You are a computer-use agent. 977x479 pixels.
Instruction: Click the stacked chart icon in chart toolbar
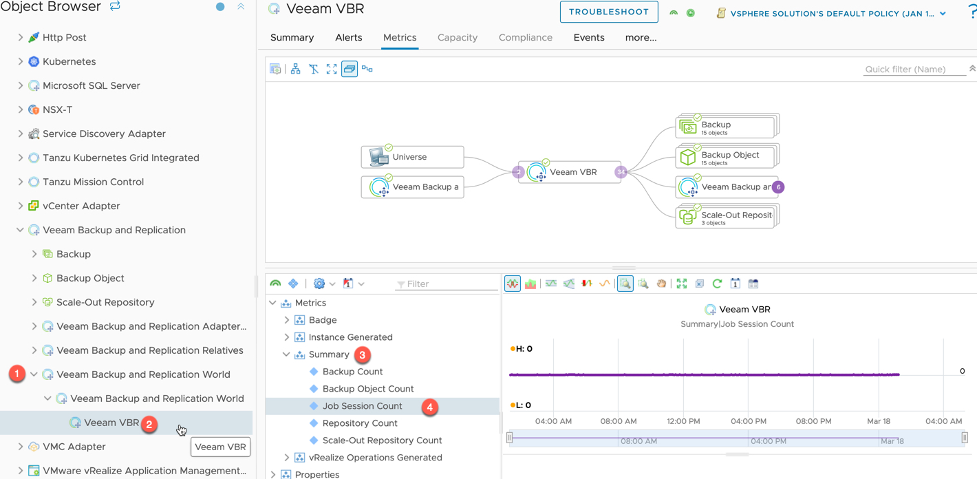pyautogui.click(x=530, y=284)
